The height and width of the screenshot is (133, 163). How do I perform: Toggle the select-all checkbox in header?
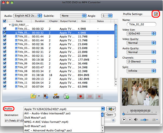[x=5, y=21]
